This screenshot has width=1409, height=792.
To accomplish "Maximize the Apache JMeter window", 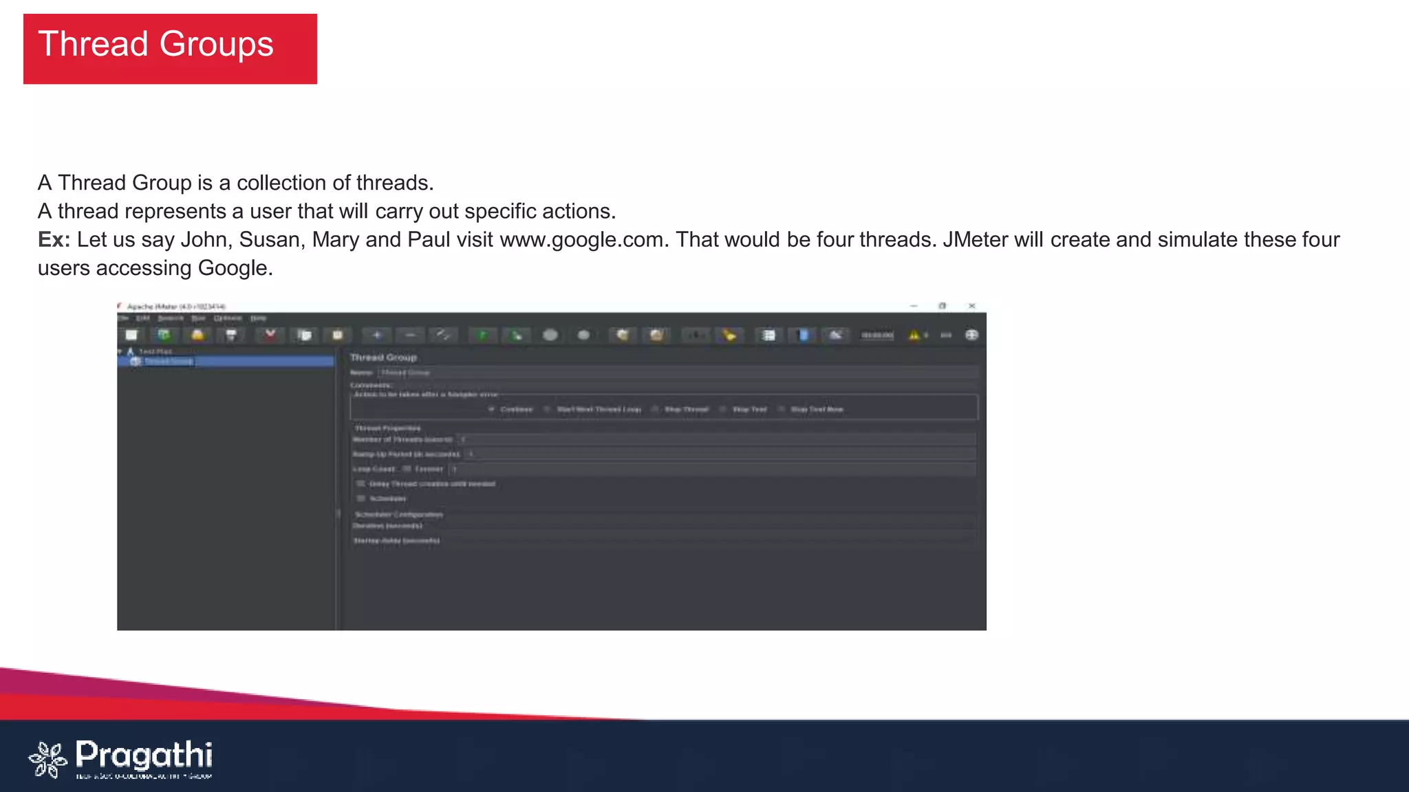I will point(943,306).
